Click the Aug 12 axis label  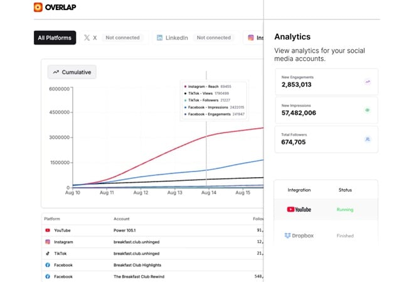pyautogui.click(x=141, y=192)
